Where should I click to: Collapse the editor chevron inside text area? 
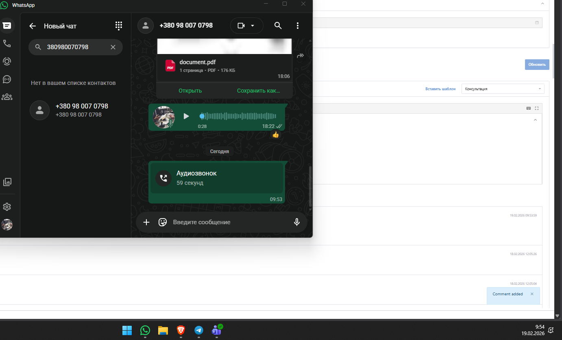tap(535, 120)
